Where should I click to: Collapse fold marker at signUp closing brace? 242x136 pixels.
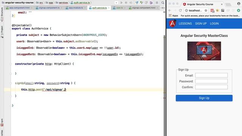point(11,96)
